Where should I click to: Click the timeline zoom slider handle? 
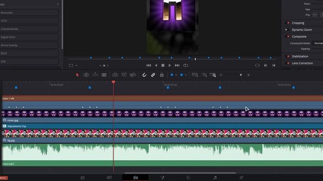(x=241, y=75)
